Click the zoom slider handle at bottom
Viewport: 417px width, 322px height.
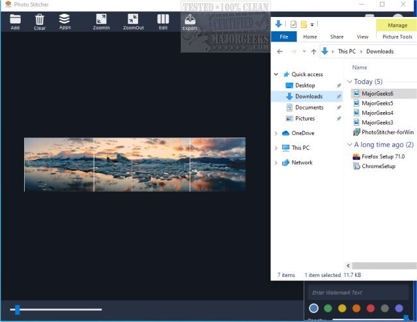pos(18,310)
